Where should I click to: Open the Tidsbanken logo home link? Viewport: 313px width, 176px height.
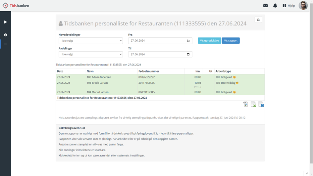click(x=16, y=6)
